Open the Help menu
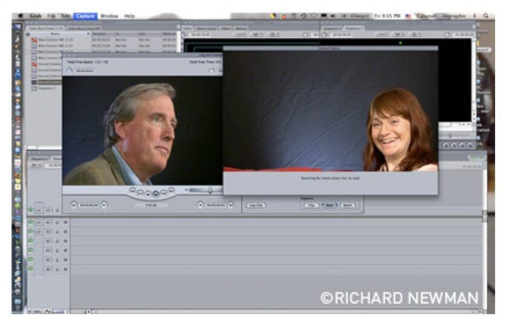509x328 pixels. click(129, 16)
